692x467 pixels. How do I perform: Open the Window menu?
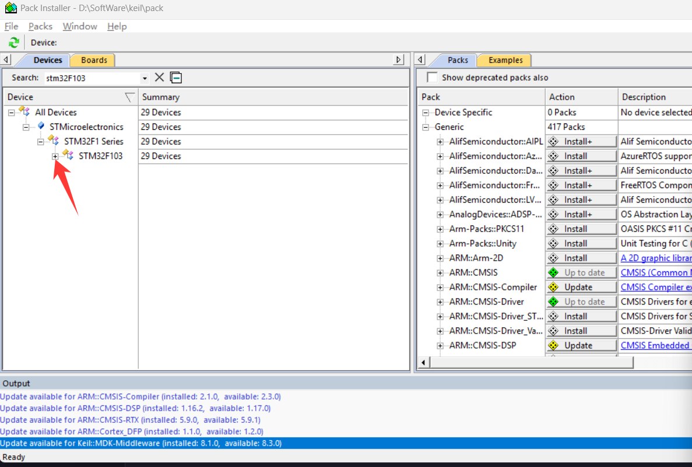point(80,26)
